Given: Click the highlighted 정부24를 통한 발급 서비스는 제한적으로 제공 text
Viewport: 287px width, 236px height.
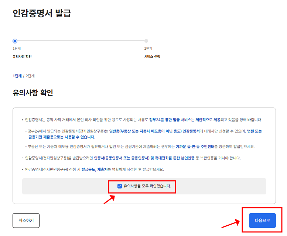Looking at the screenshot, I should point(185,120).
